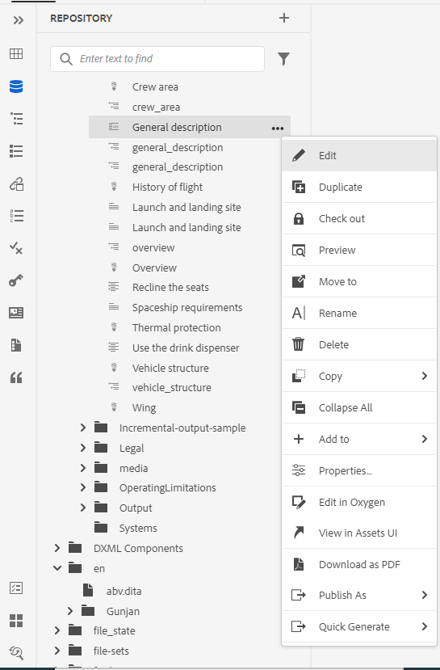Open the outline view icon in sidebar
The width and height of the screenshot is (440, 670).
16,118
